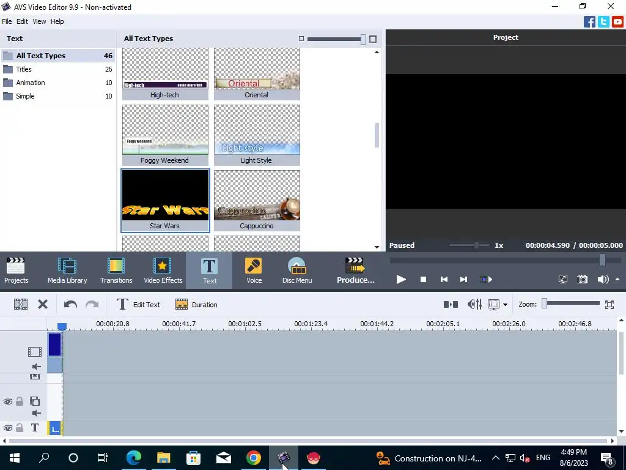
Task: Click the Produce button
Action: tap(355, 270)
